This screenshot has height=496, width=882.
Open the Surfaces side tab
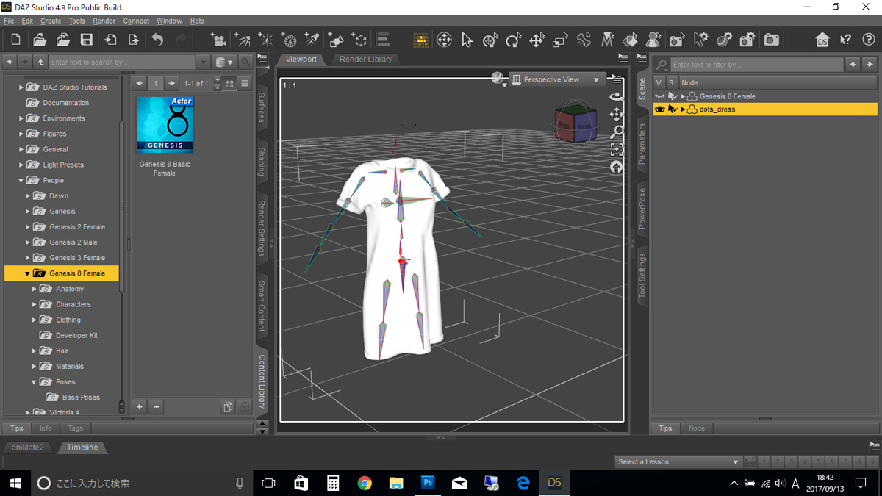click(x=262, y=107)
